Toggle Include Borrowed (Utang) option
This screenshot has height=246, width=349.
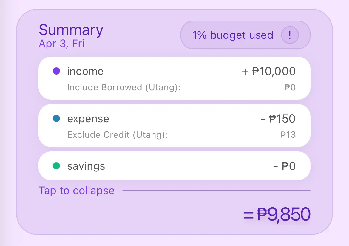(124, 87)
